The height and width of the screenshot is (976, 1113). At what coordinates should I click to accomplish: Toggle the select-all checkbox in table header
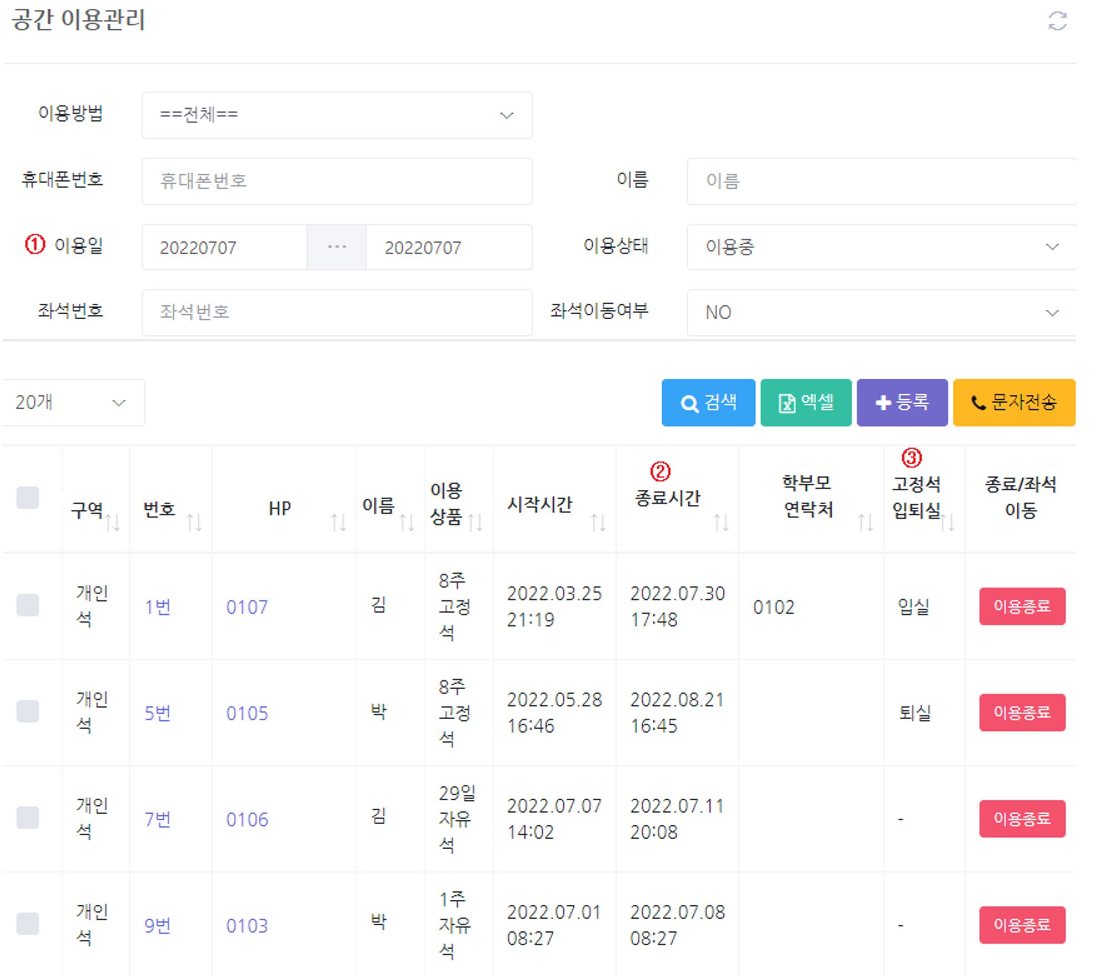[x=28, y=497]
